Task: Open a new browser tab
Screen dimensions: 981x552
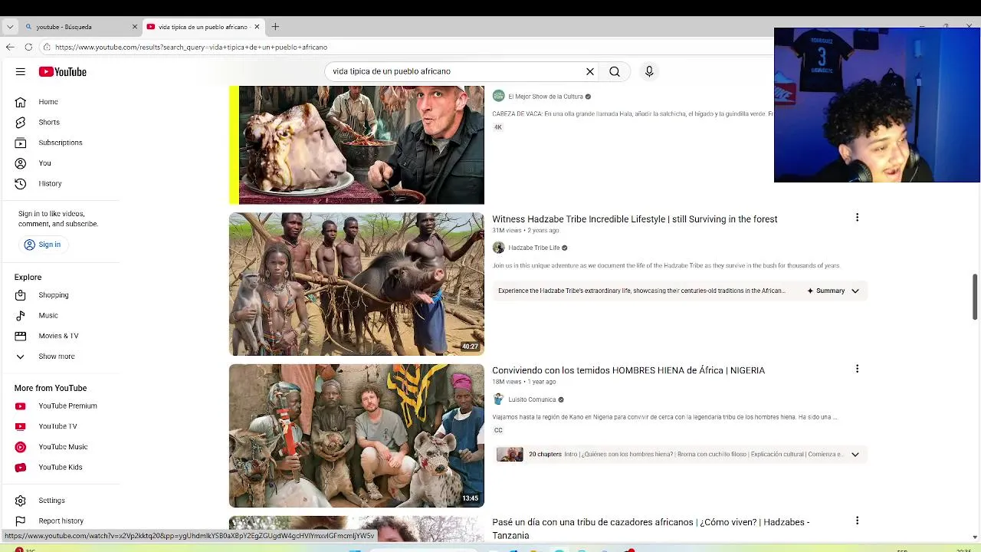Action: [275, 27]
